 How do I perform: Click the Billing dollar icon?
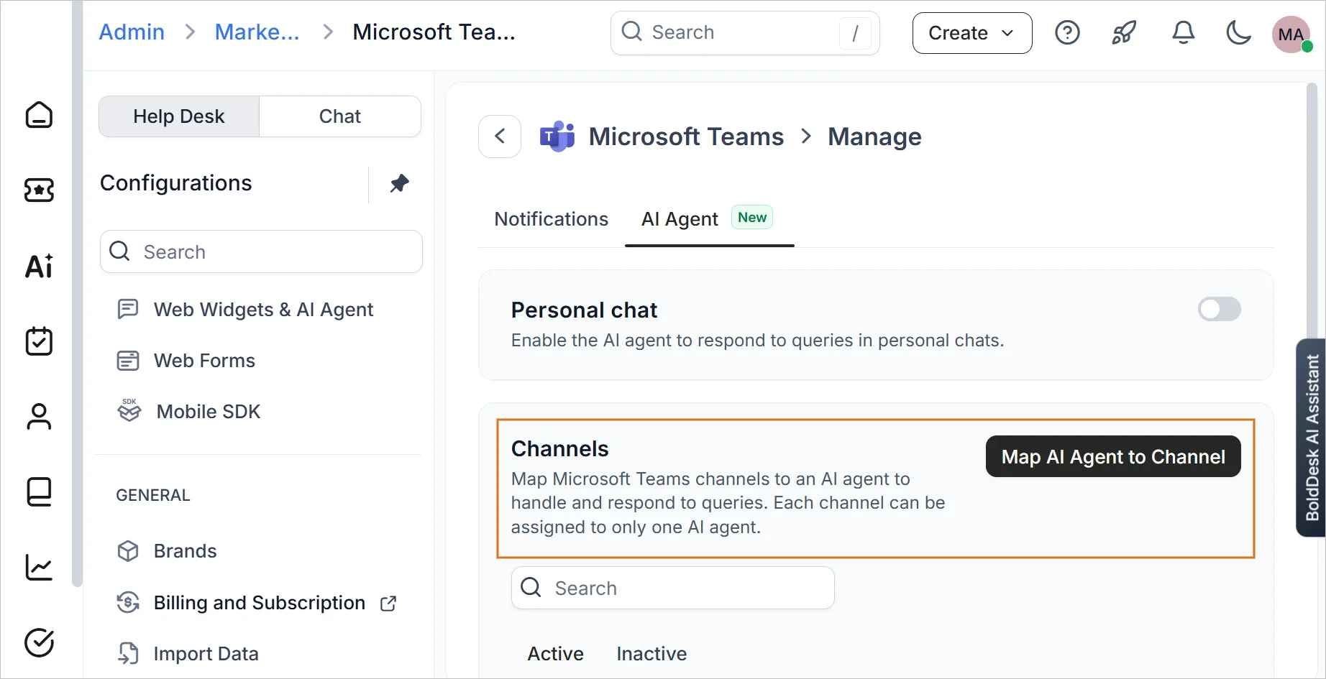coord(128,602)
